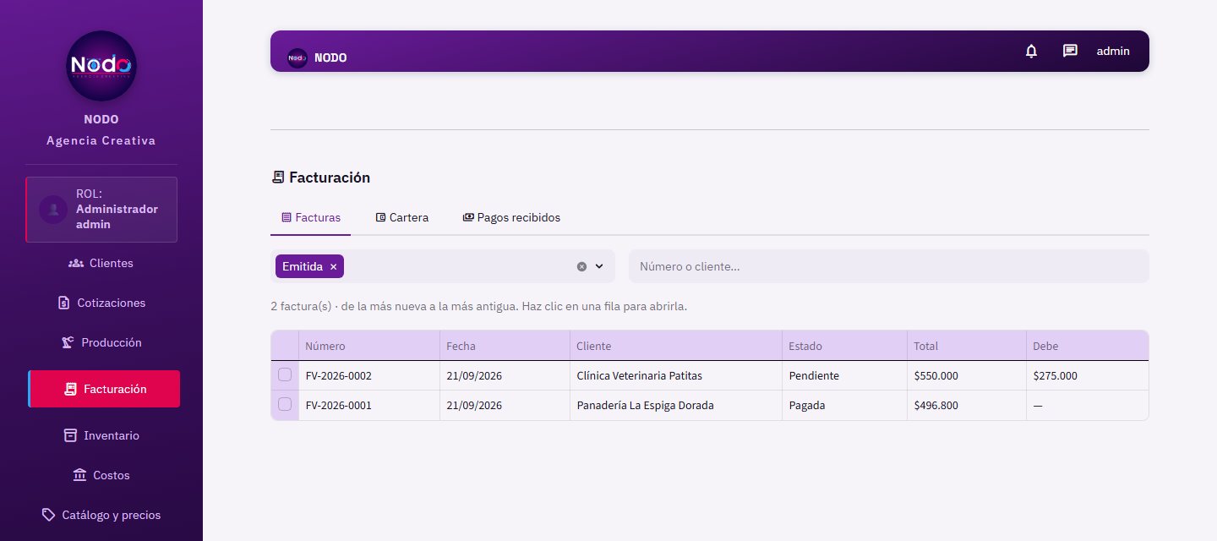The width and height of the screenshot is (1217, 541).
Task: Tick checkbox for invoice FV-2026-0002
Action: click(285, 374)
